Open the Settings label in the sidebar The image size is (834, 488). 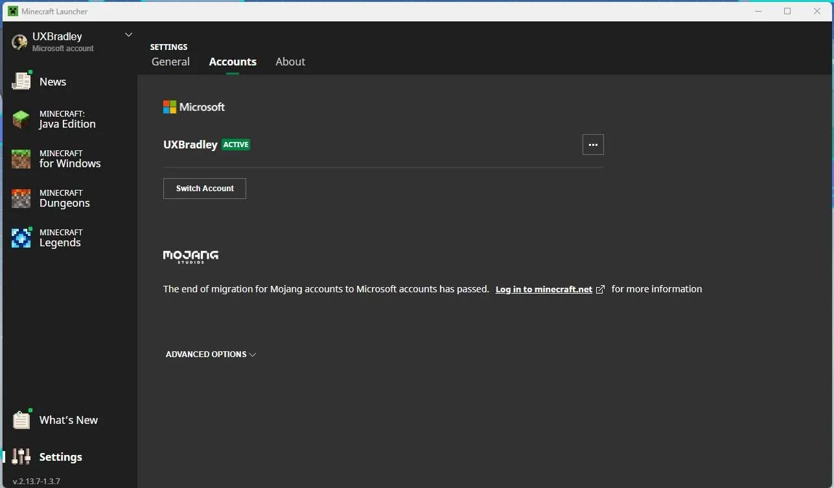click(61, 457)
